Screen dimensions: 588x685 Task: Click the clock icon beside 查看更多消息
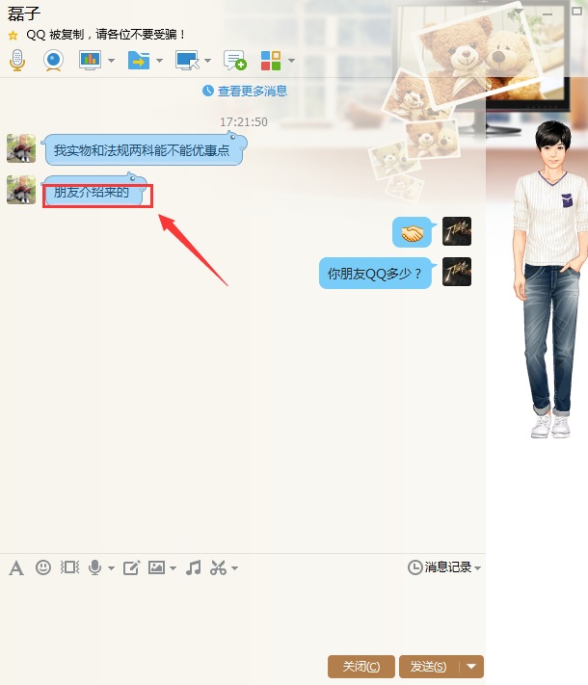tap(208, 91)
